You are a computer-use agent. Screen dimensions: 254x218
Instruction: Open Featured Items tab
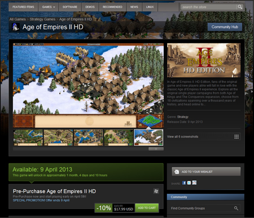coord(23,7)
